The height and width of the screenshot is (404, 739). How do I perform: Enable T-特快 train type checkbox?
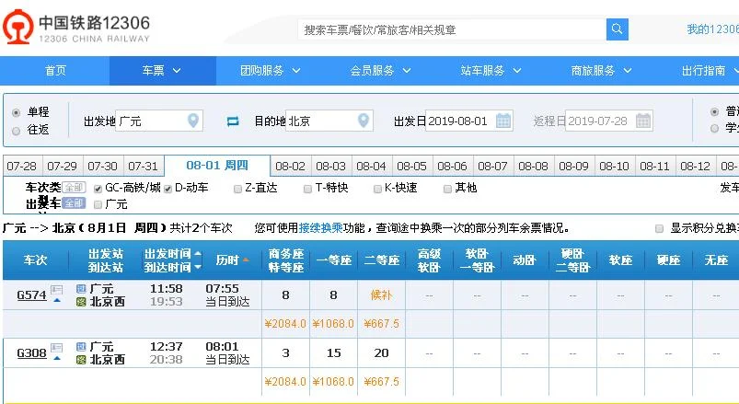point(307,189)
